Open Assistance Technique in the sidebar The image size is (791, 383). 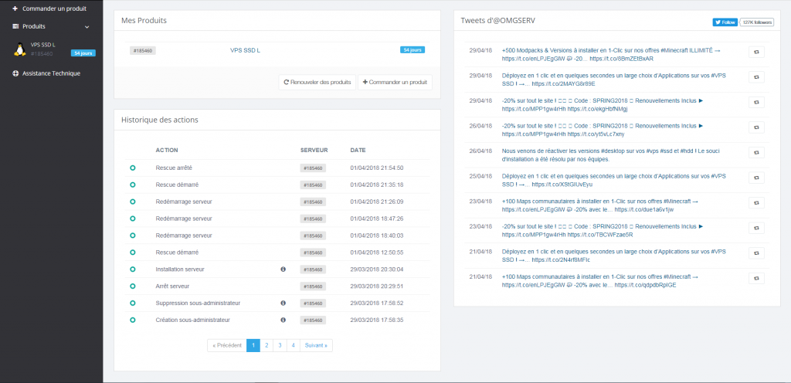(x=51, y=73)
